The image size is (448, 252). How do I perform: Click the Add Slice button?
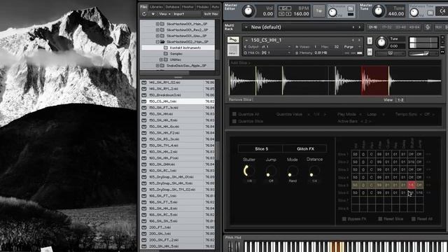click(x=240, y=63)
